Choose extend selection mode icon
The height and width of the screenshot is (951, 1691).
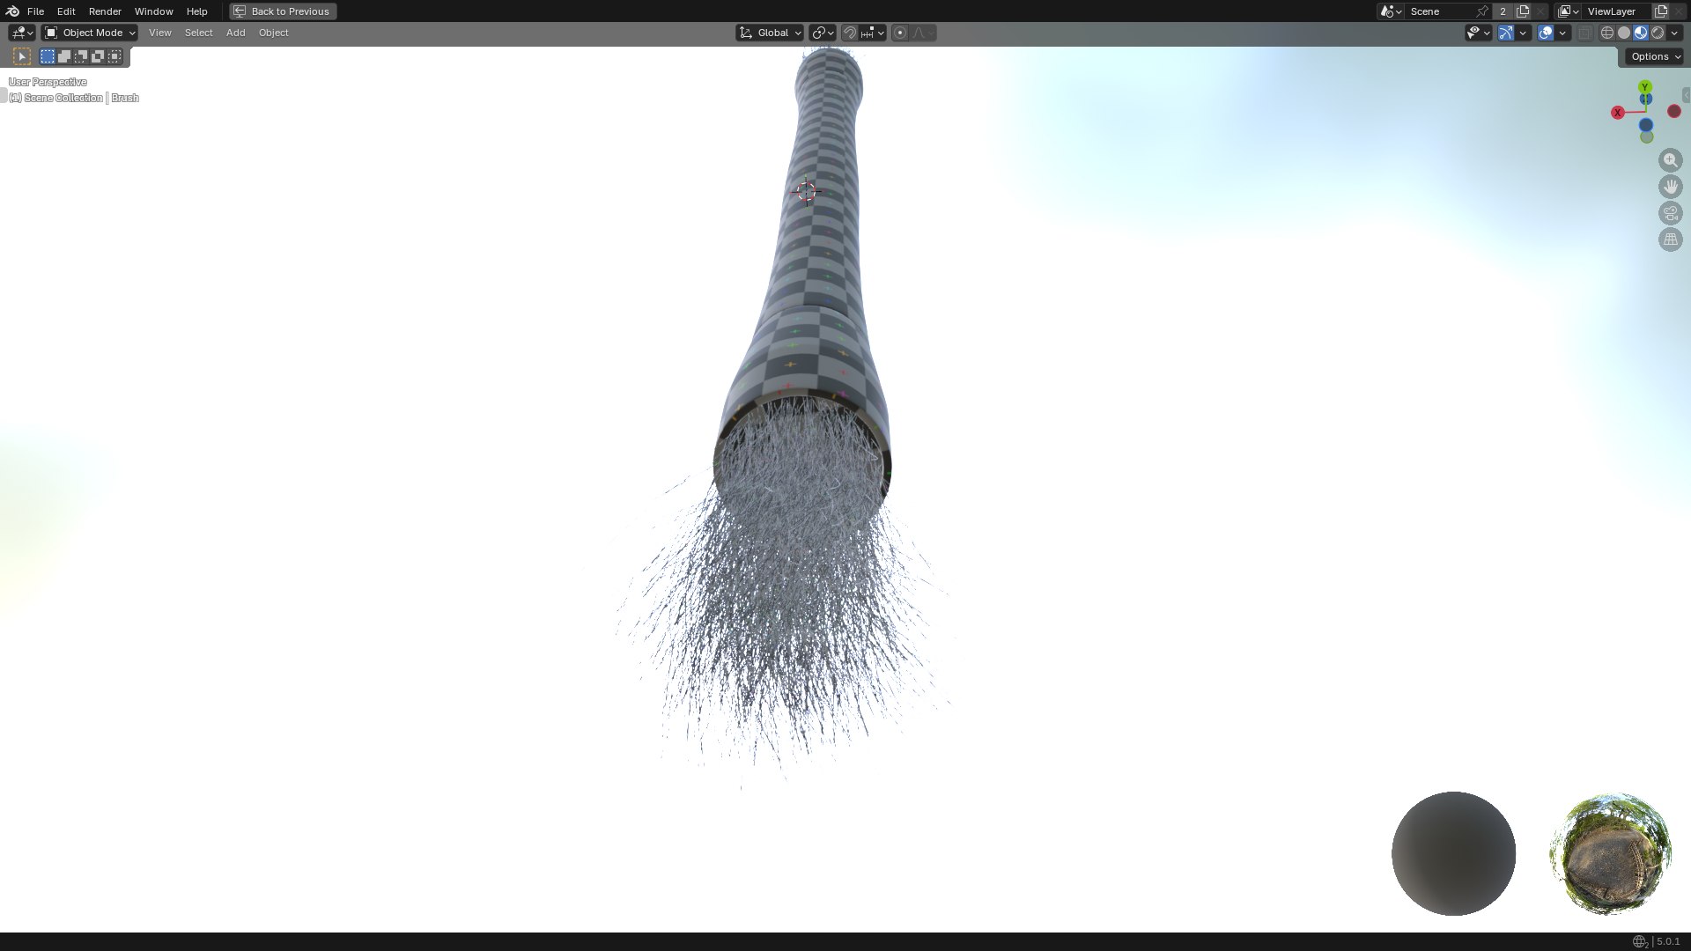point(64,56)
